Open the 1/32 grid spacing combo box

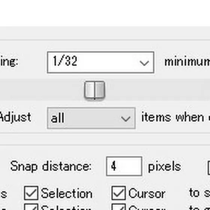pos(100,62)
